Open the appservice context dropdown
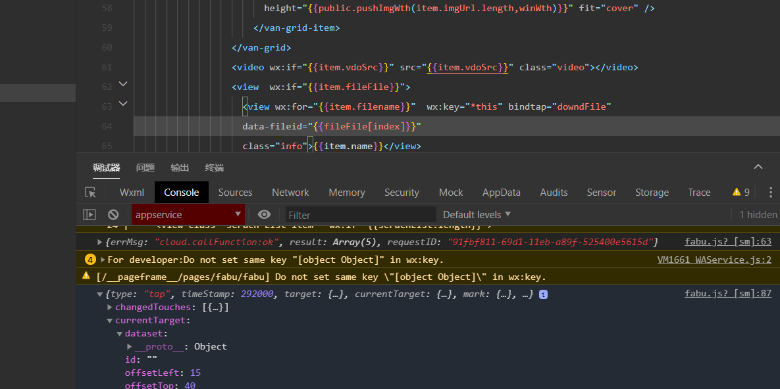The image size is (780, 389). point(188,215)
